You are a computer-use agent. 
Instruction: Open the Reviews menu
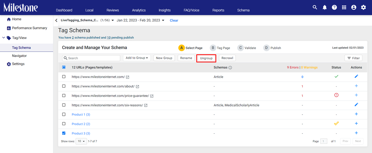pos(113,10)
